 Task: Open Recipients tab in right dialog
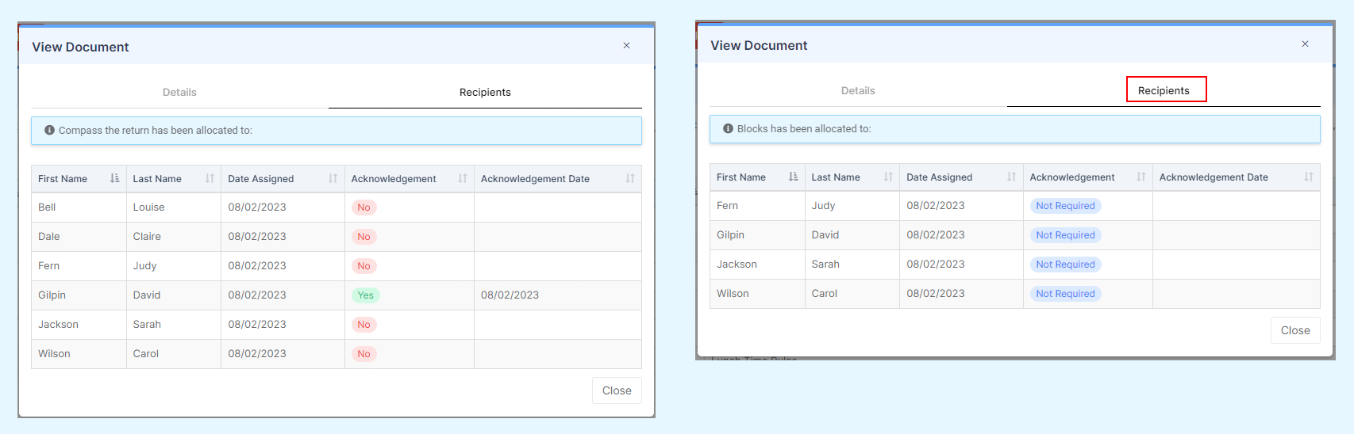pos(1164,91)
